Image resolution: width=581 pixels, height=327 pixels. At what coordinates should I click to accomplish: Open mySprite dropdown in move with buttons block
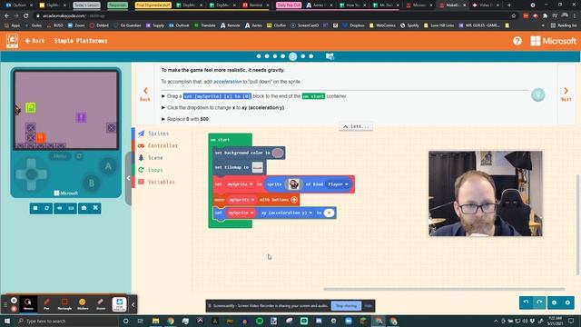(241, 200)
